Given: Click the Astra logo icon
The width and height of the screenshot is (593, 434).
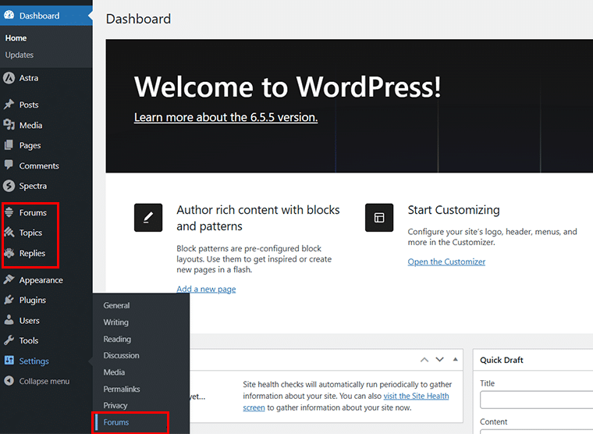Looking at the screenshot, I should [9, 78].
